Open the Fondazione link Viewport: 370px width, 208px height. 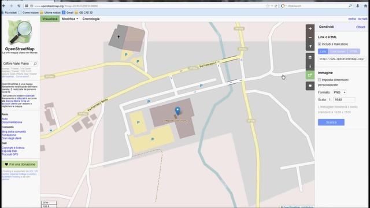coord(9,135)
